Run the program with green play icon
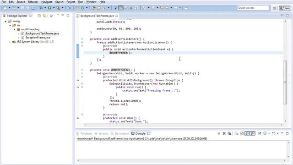The height and width of the screenshot is (165, 293). [x=49, y=8]
